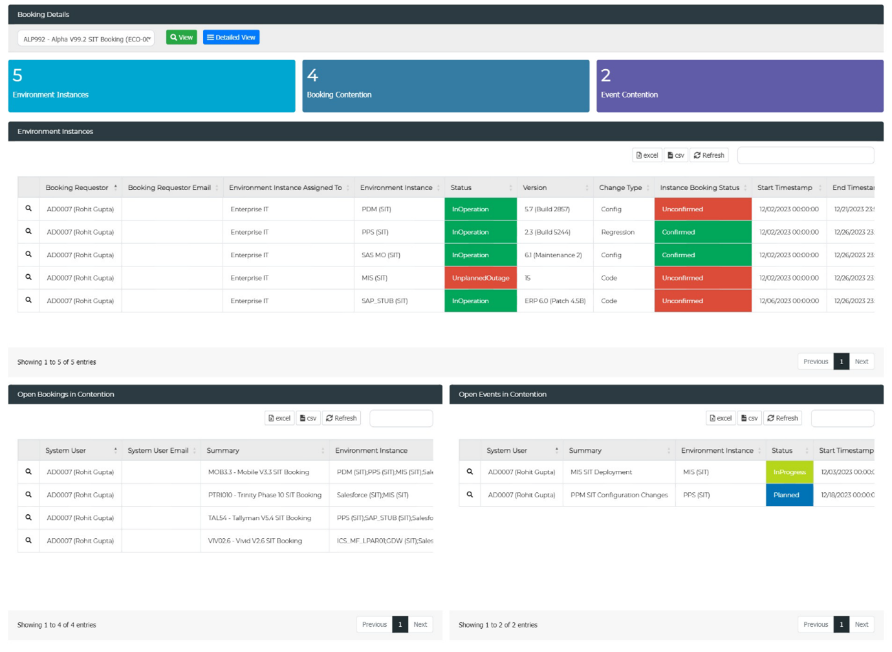Open magnifier icon for MIS (SIT) instance row

pyautogui.click(x=28, y=277)
